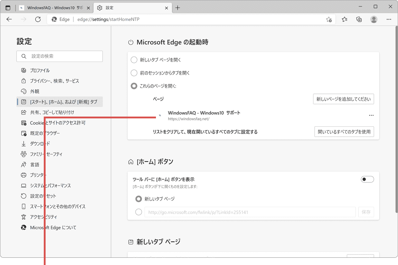Add this page to favorites star icon
Viewport: 398px width, 265px height.
coord(329,19)
